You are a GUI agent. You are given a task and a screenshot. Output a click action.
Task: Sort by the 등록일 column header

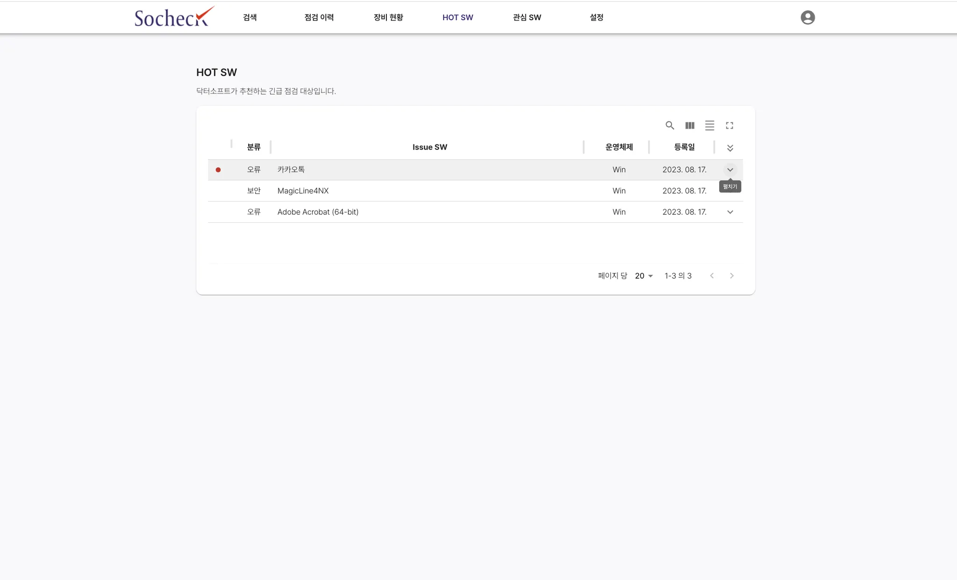click(684, 147)
